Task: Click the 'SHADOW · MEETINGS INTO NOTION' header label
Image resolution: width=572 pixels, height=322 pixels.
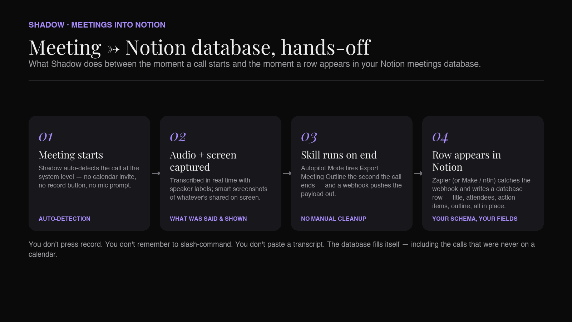Action: tap(97, 25)
